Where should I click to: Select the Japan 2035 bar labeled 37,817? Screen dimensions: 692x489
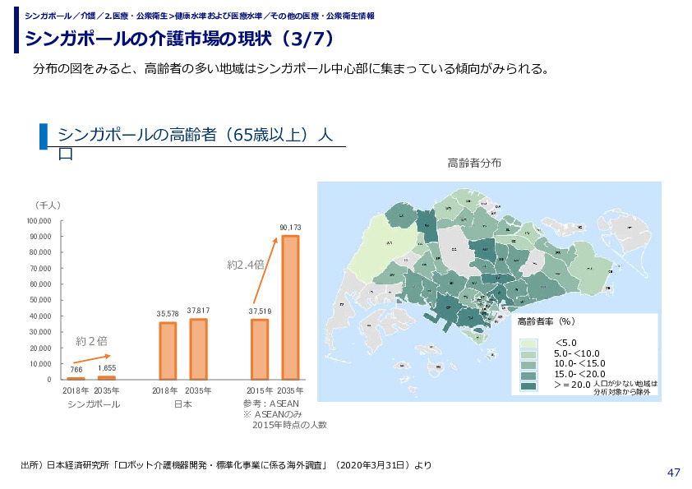point(198,349)
